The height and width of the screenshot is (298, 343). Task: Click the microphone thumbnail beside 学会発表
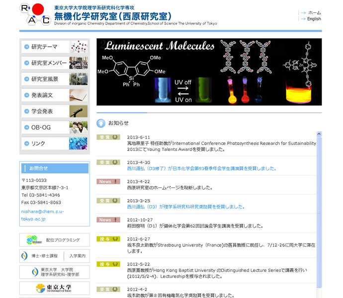[79, 111]
